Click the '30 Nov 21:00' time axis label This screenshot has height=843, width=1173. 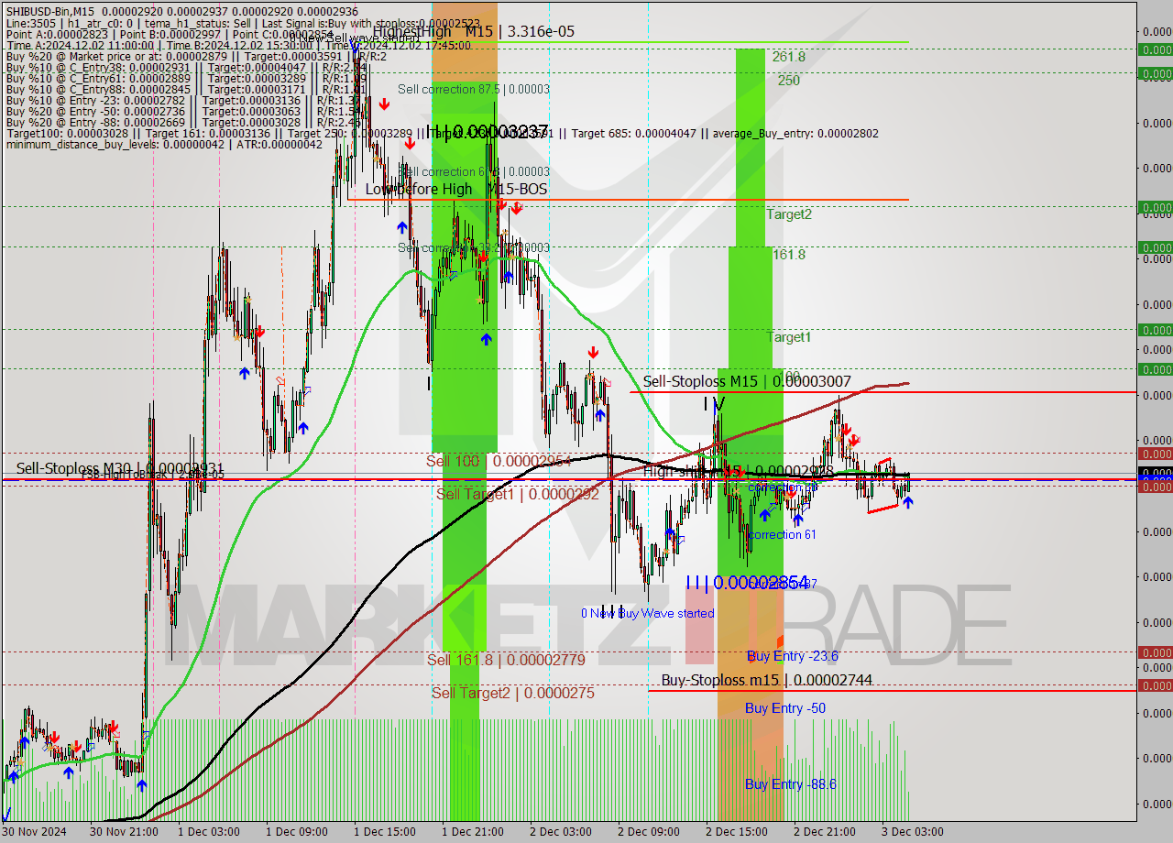pos(123,832)
